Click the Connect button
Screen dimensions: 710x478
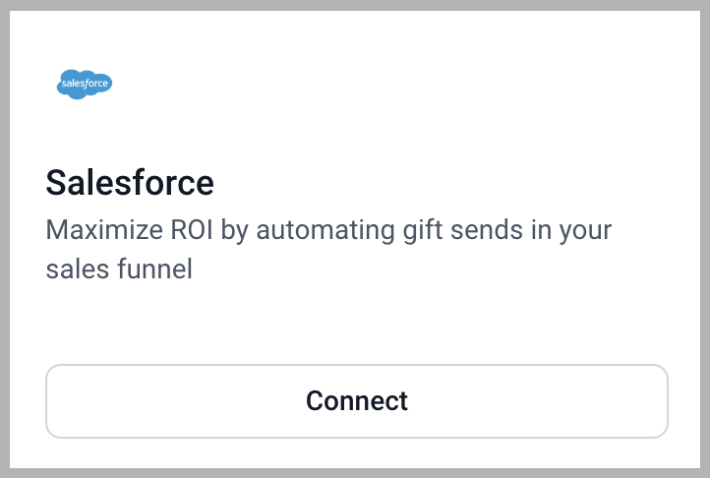(x=357, y=401)
